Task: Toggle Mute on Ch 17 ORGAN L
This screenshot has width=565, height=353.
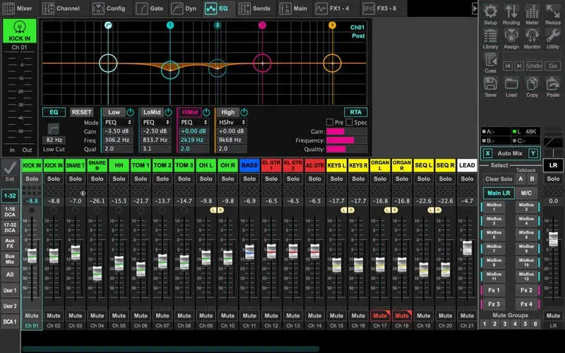Action: click(x=380, y=316)
